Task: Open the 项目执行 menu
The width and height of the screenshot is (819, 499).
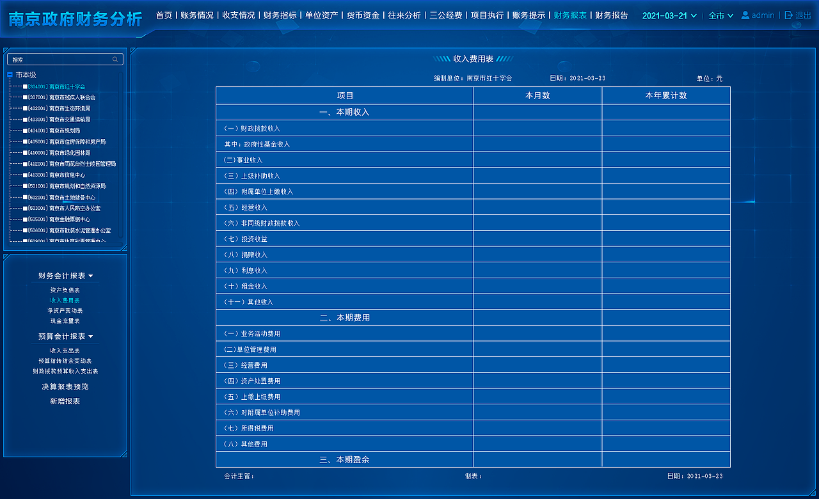Action: point(488,15)
